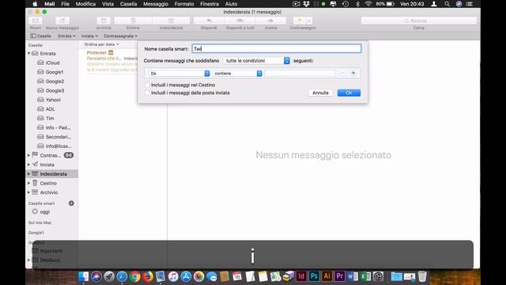Image resolution: width=506 pixels, height=285 pixels.
Task: Open the Ordina per data sort dropdown
Action: [x=102, y=44]
